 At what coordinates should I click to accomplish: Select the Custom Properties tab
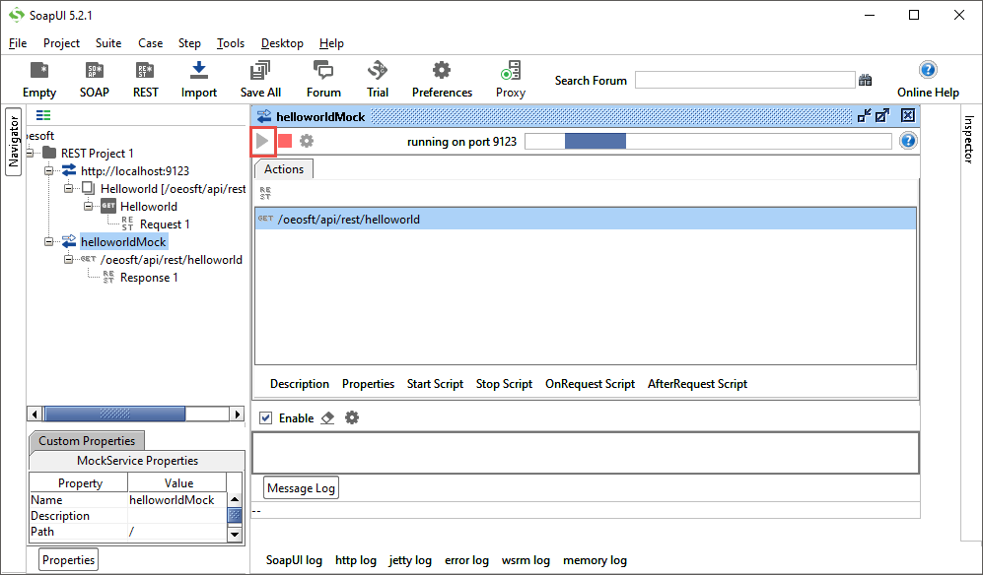87,441
